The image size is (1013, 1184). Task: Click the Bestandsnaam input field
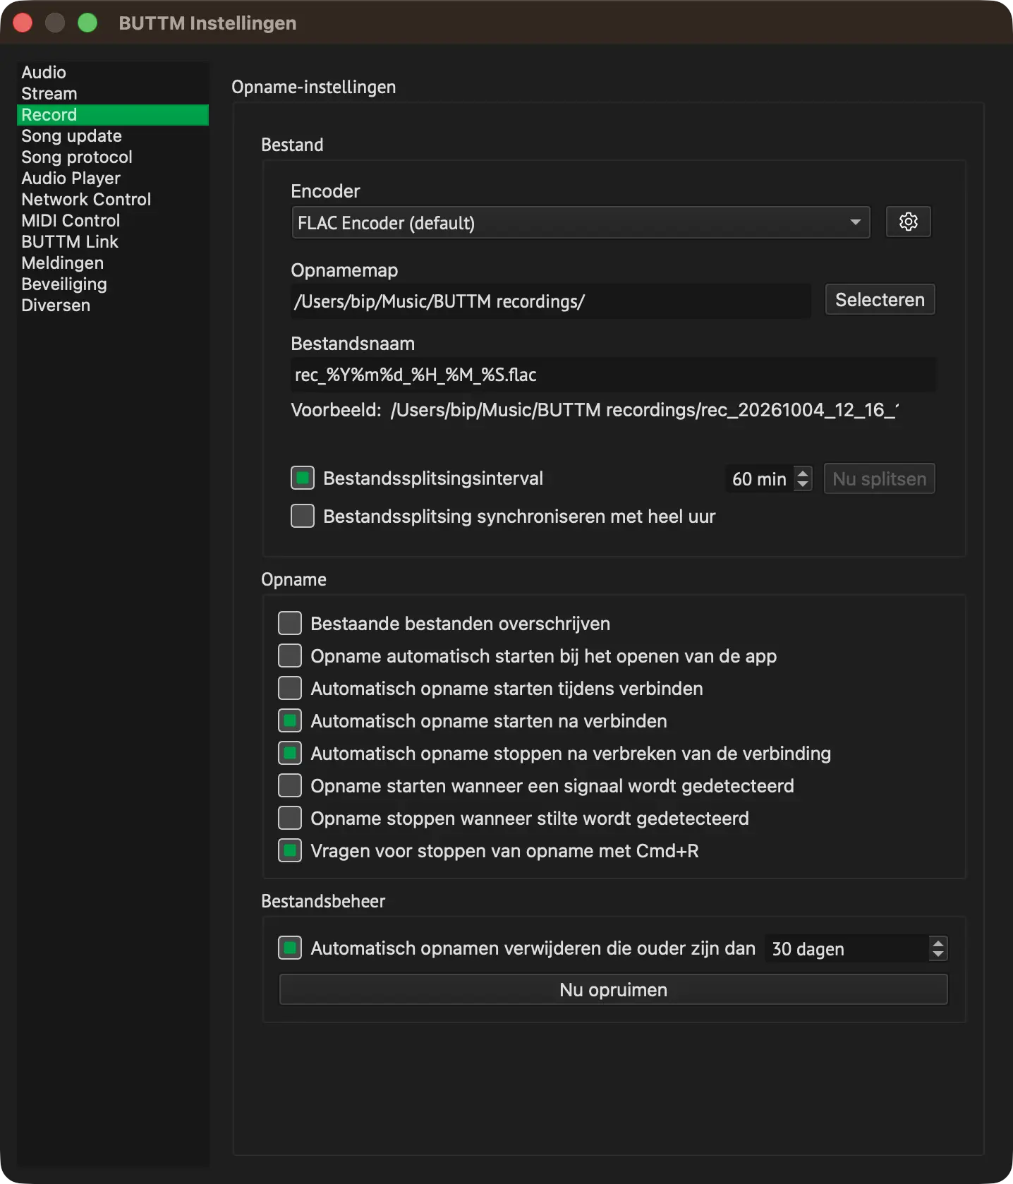point(614,375)
